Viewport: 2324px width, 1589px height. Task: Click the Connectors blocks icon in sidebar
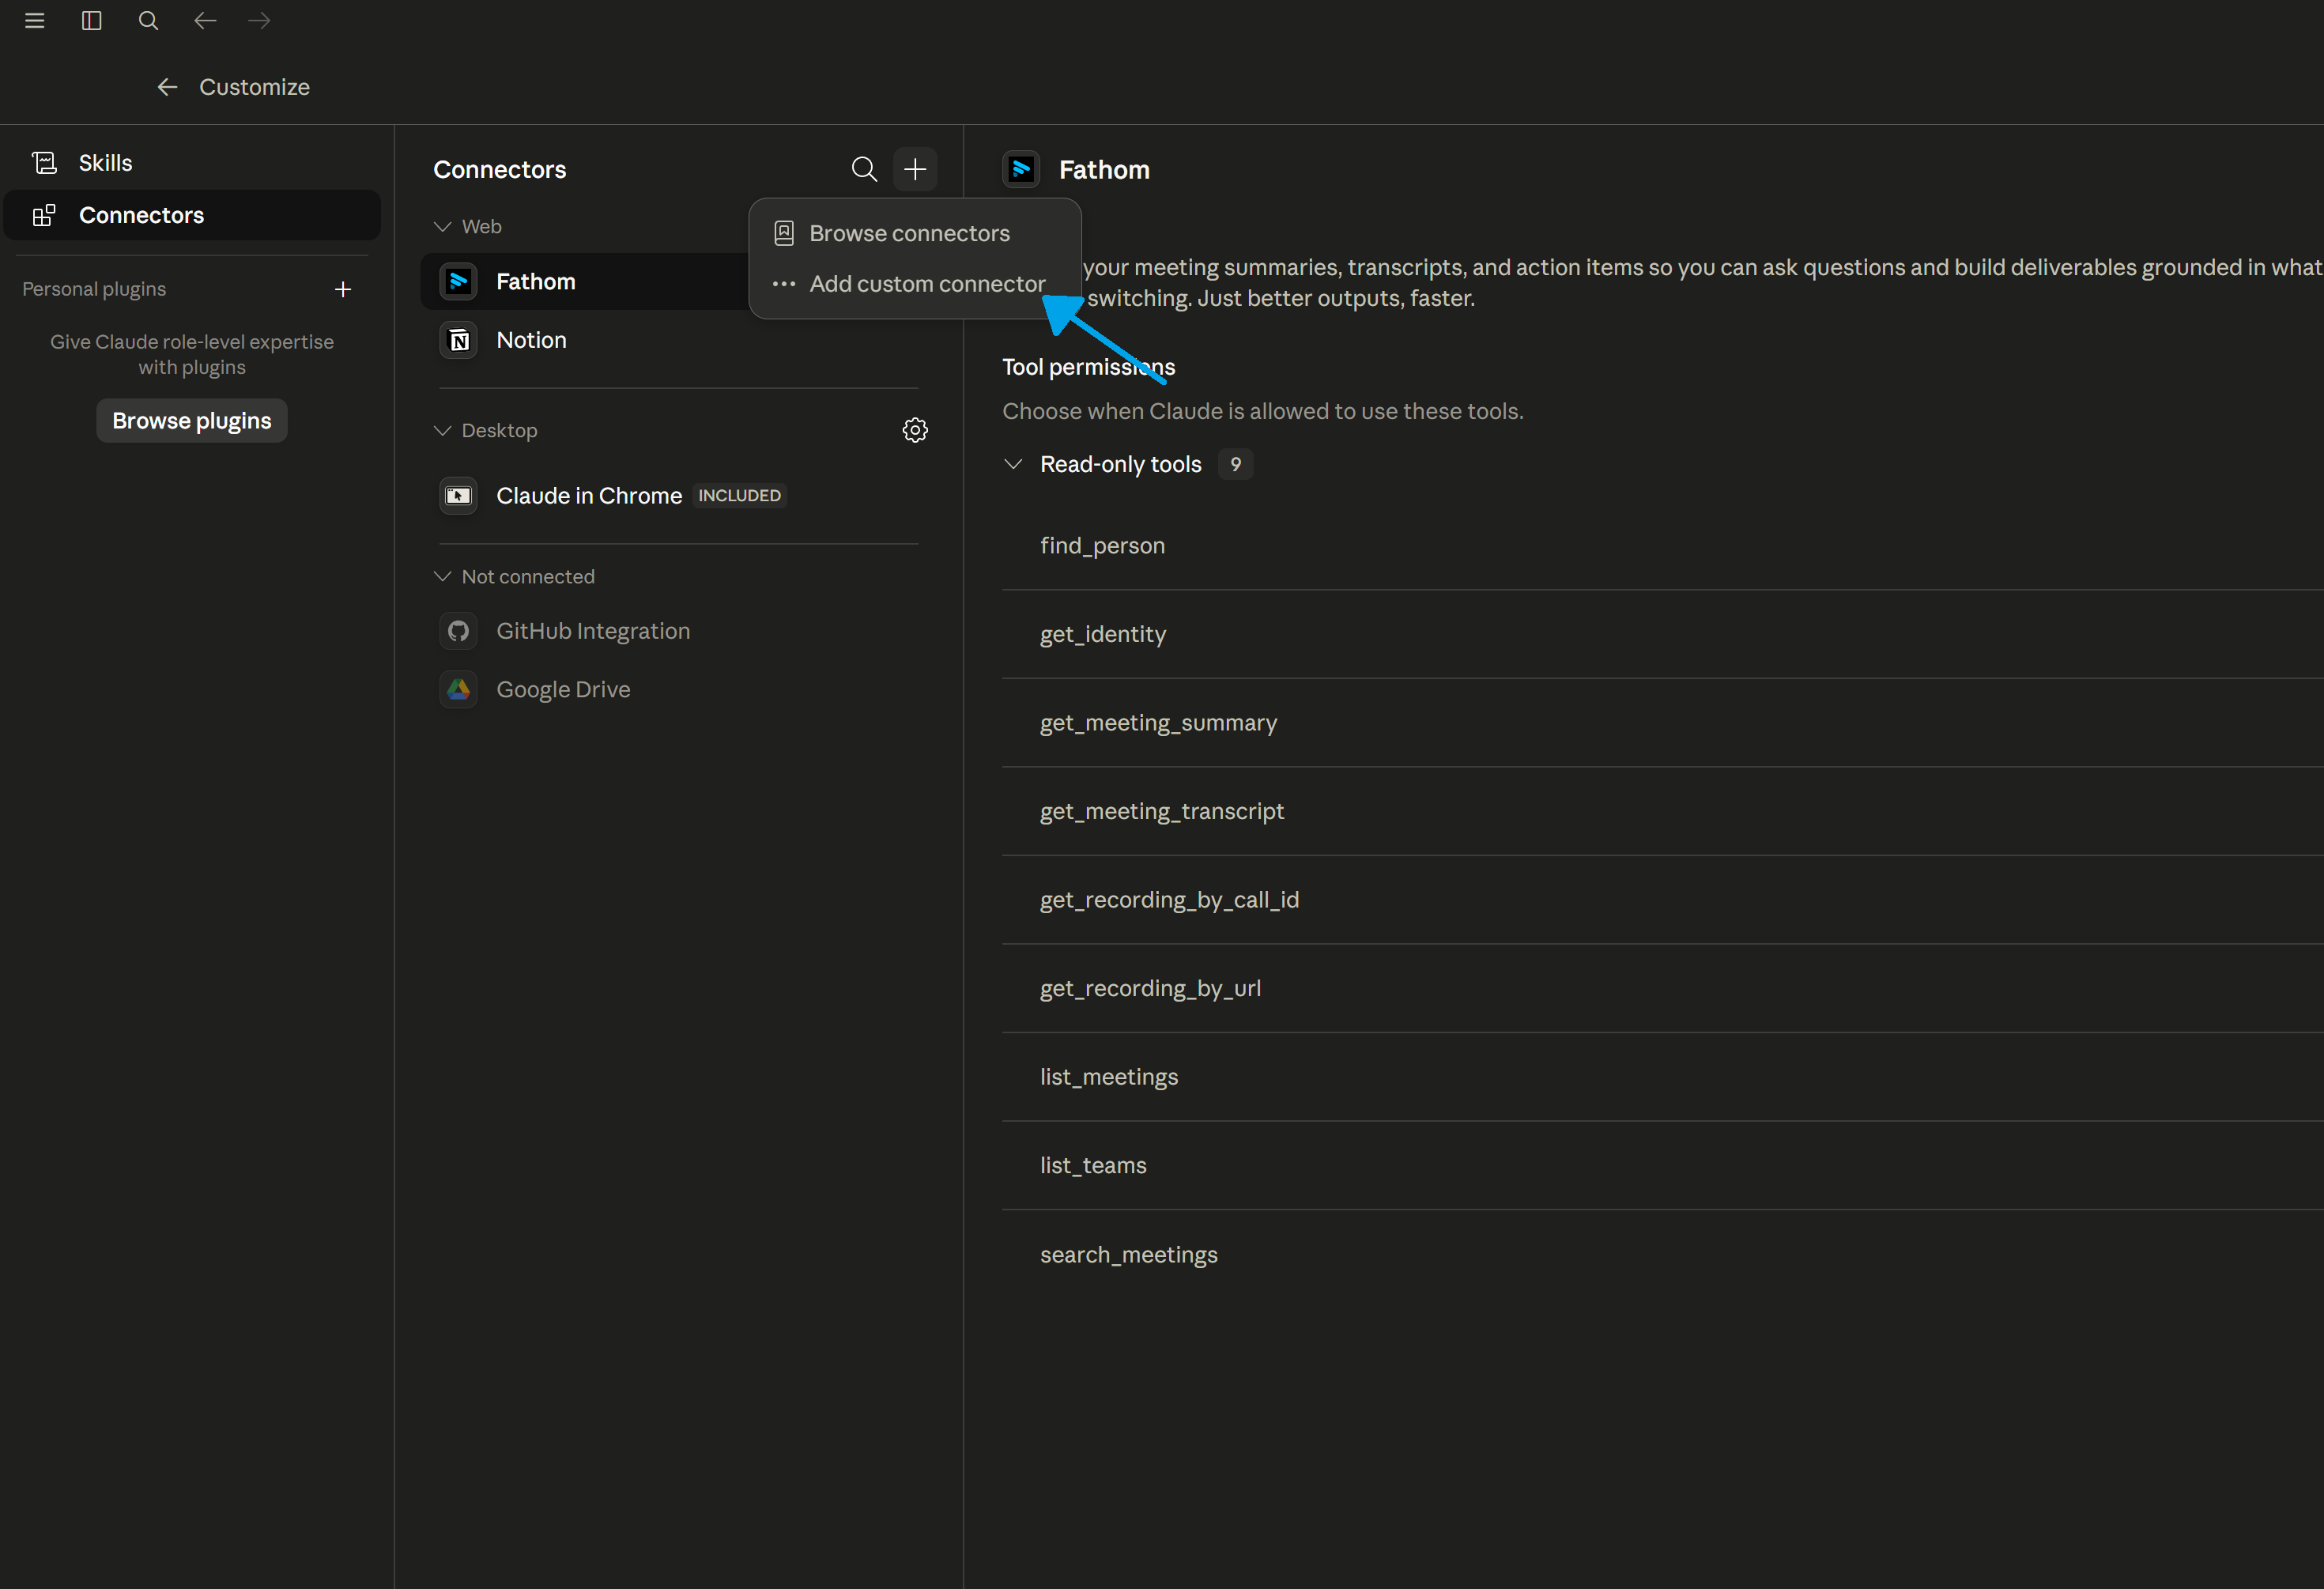[44, 215]
